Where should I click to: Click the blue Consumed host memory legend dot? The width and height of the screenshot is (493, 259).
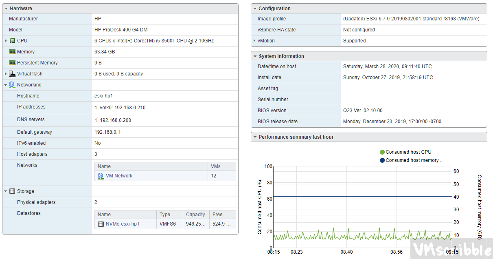point(382,160)
